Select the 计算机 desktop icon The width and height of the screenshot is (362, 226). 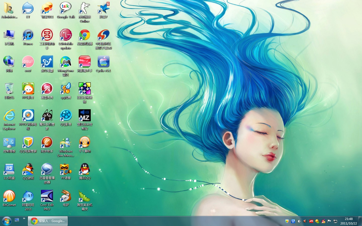[x=9, y=37]
